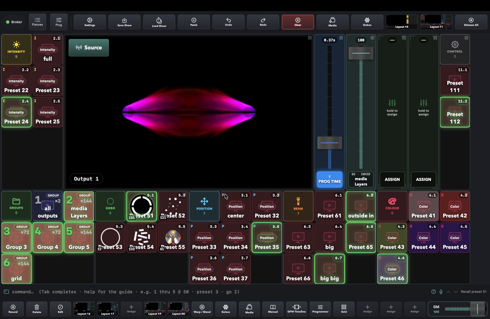490x319 pixels.
Task: Click the Edit button in bottom bar
Action: pyautogui.click(x=60, y=309)
